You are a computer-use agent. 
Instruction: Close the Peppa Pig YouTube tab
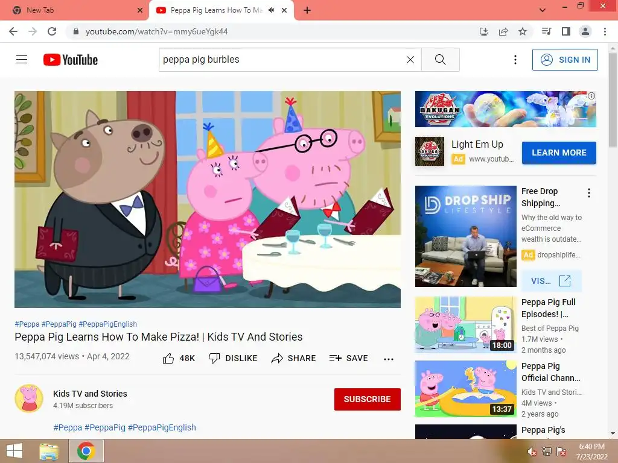coord(284,10)
